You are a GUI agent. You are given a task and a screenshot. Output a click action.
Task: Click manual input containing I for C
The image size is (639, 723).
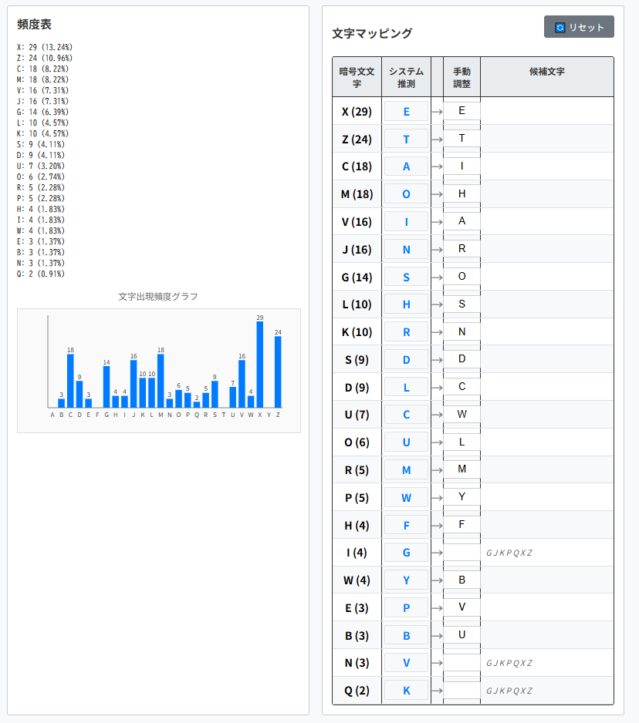point(461,166)
